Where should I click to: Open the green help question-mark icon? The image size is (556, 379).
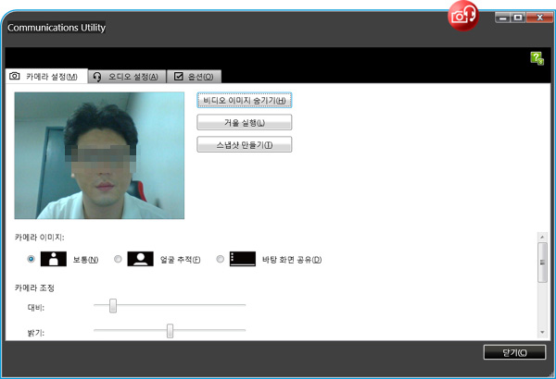point(537,58)
